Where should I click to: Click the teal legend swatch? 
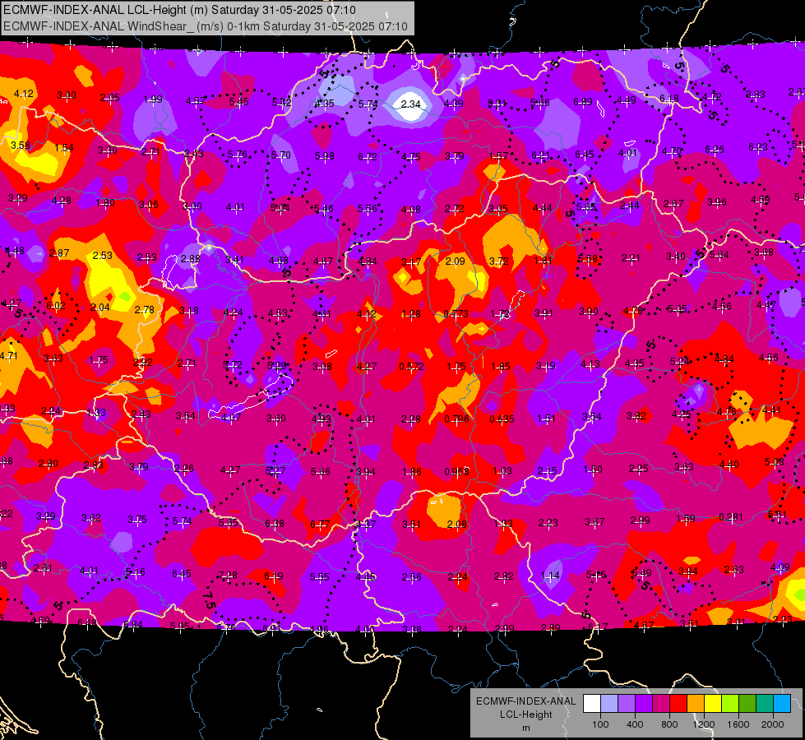765,704
